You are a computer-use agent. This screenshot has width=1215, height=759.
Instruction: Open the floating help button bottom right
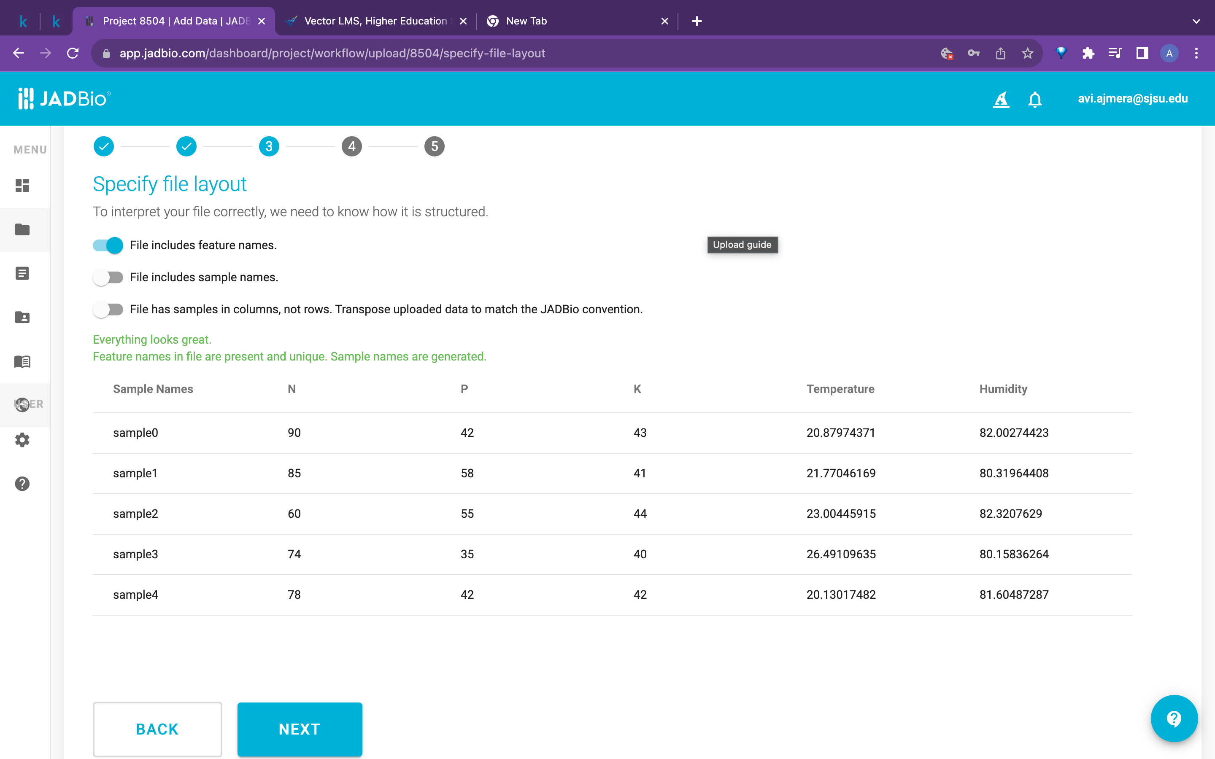click(1174, 719)
